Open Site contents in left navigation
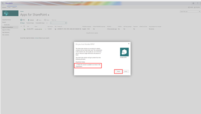 6,35
